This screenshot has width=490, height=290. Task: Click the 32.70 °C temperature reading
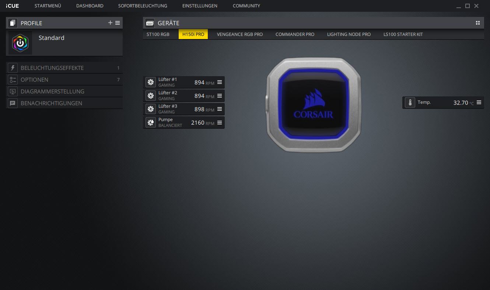pyautogui.click(x=463, y=103)
